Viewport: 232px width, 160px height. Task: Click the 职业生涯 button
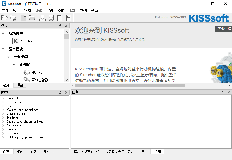pos(224,29)
